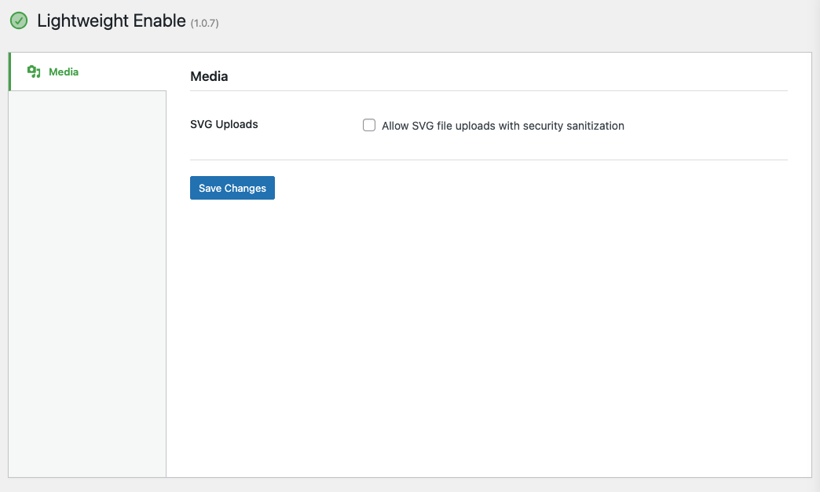820x492 pixels.
Task: Click the green media/camera icon beside Media
Action: (x=34, y=72)
